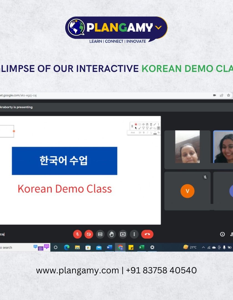
Task: Open Excel from the Windows taskbar
Action: (141, 247)
